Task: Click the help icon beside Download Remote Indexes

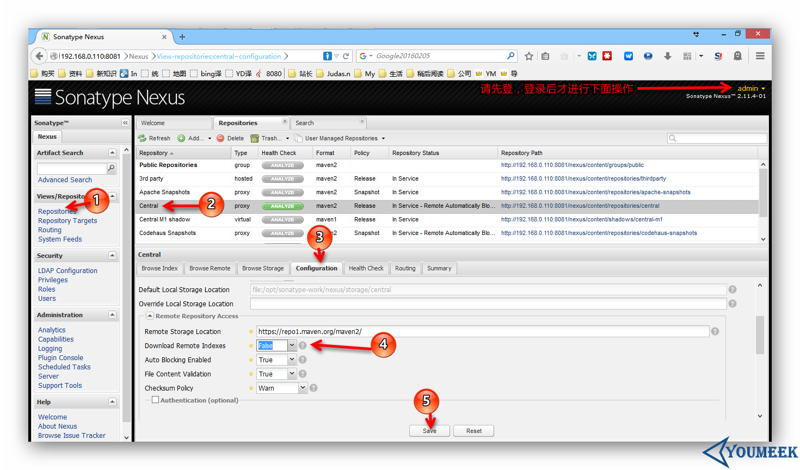Action: [303, 345]
